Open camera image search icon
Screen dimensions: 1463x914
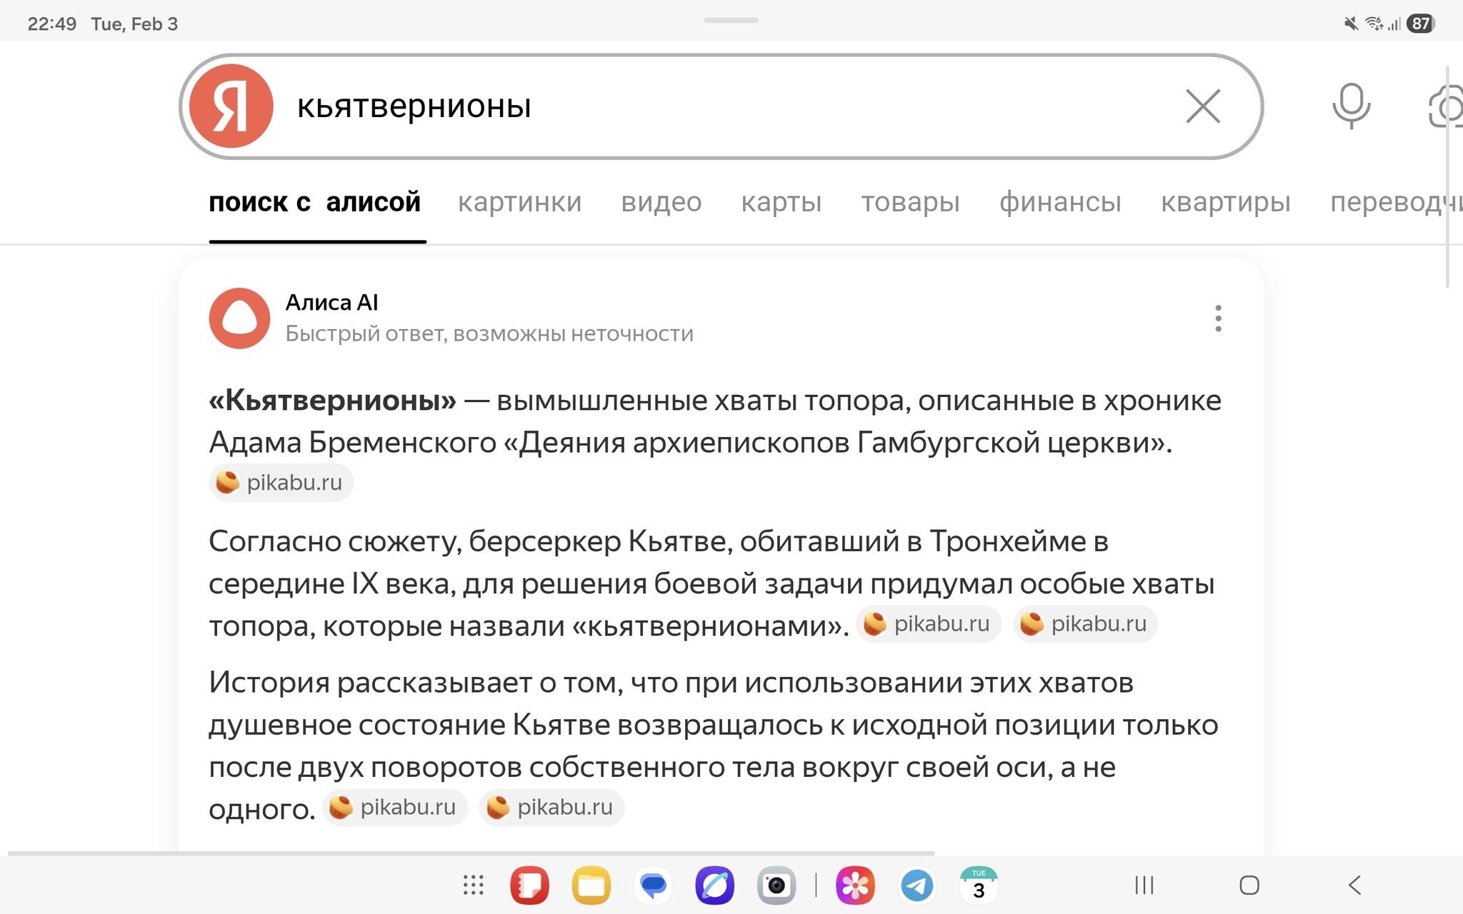point(1447,108)
